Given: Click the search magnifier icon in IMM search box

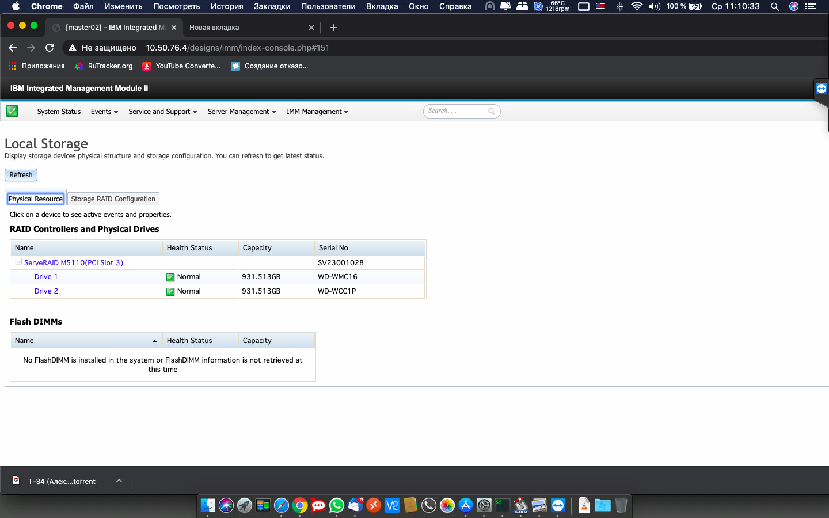Looking at the screenshot, I should click(492, 111).
